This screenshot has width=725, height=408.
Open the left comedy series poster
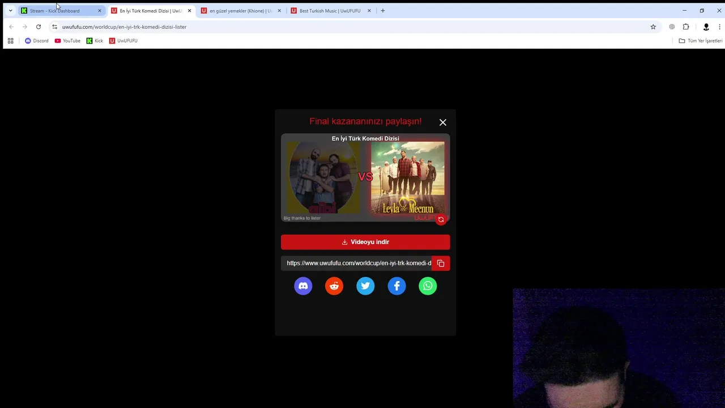pyautogui.click(x=323, y=178)
